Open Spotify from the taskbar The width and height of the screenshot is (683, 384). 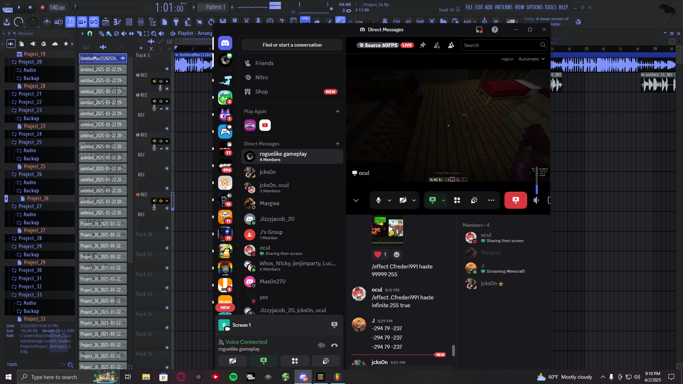(x=233, y=377)
